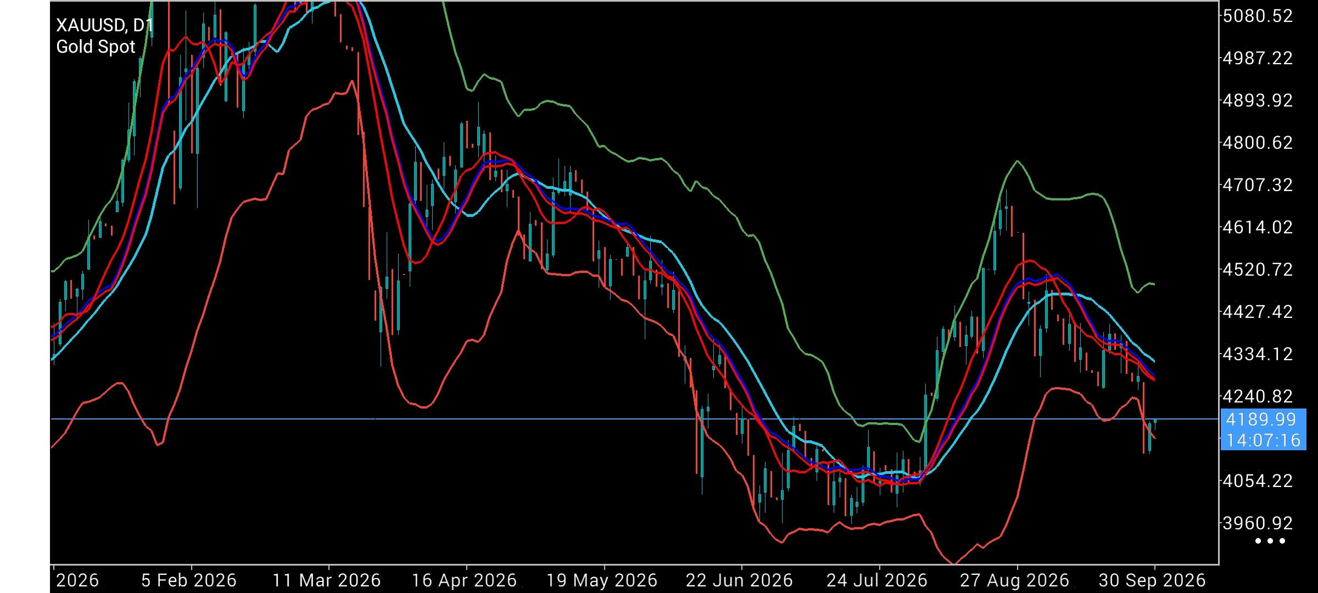Screen dimensions: 1318x593
Task: Click the 27 Aug 2026 time axis label
Action: (1014, 580)
